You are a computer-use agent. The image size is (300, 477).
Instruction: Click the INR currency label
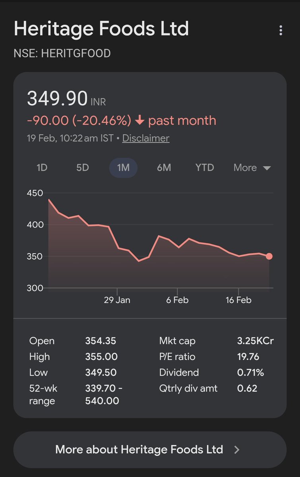(x=98, y=102)
